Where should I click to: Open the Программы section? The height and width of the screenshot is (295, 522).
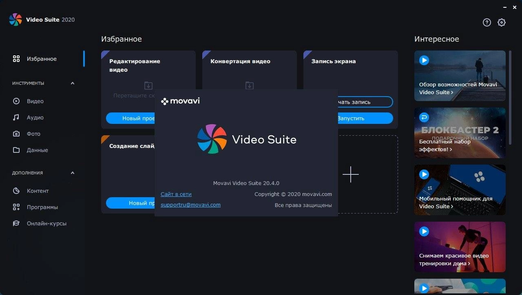[x=42, y=207]
